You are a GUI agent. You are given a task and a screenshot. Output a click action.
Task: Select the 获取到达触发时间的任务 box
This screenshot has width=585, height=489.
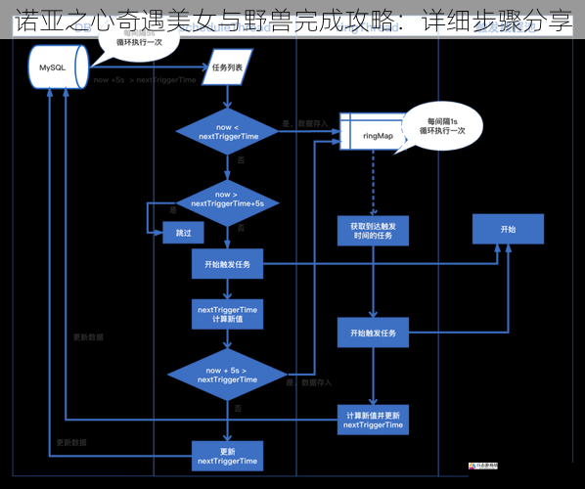tap(373, 231)
